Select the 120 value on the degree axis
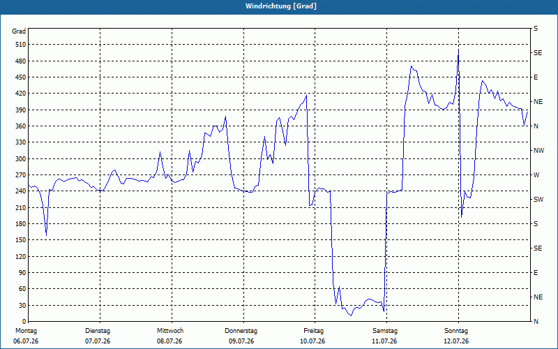 click(21, 256)
